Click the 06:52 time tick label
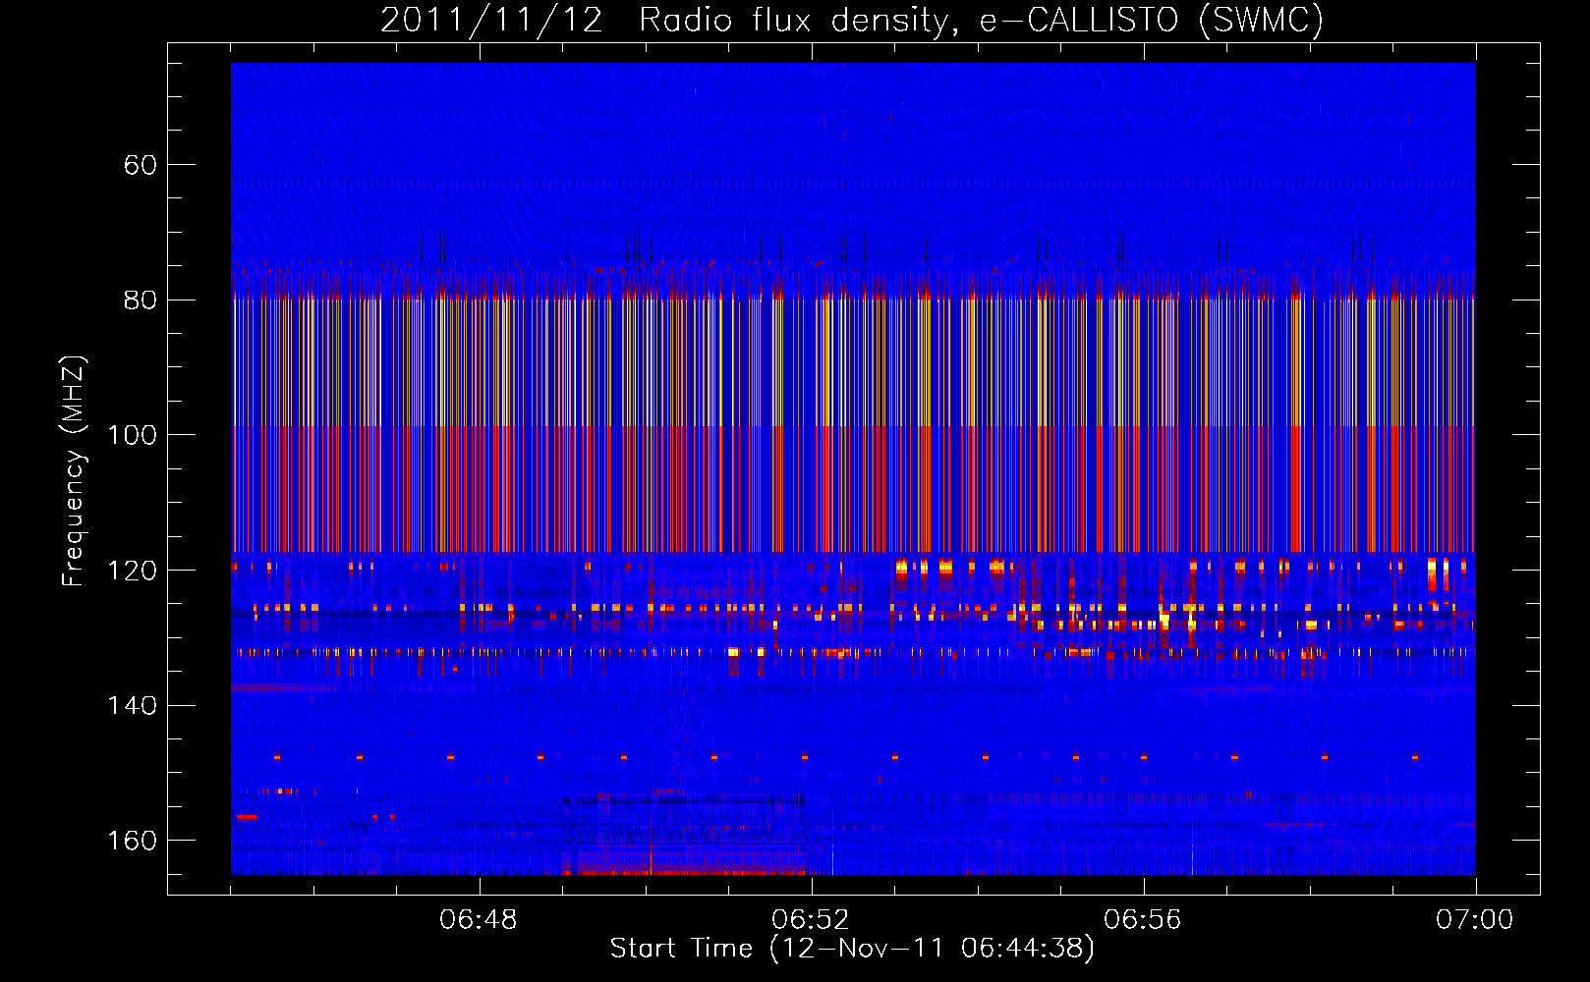 tap(811, 920)
